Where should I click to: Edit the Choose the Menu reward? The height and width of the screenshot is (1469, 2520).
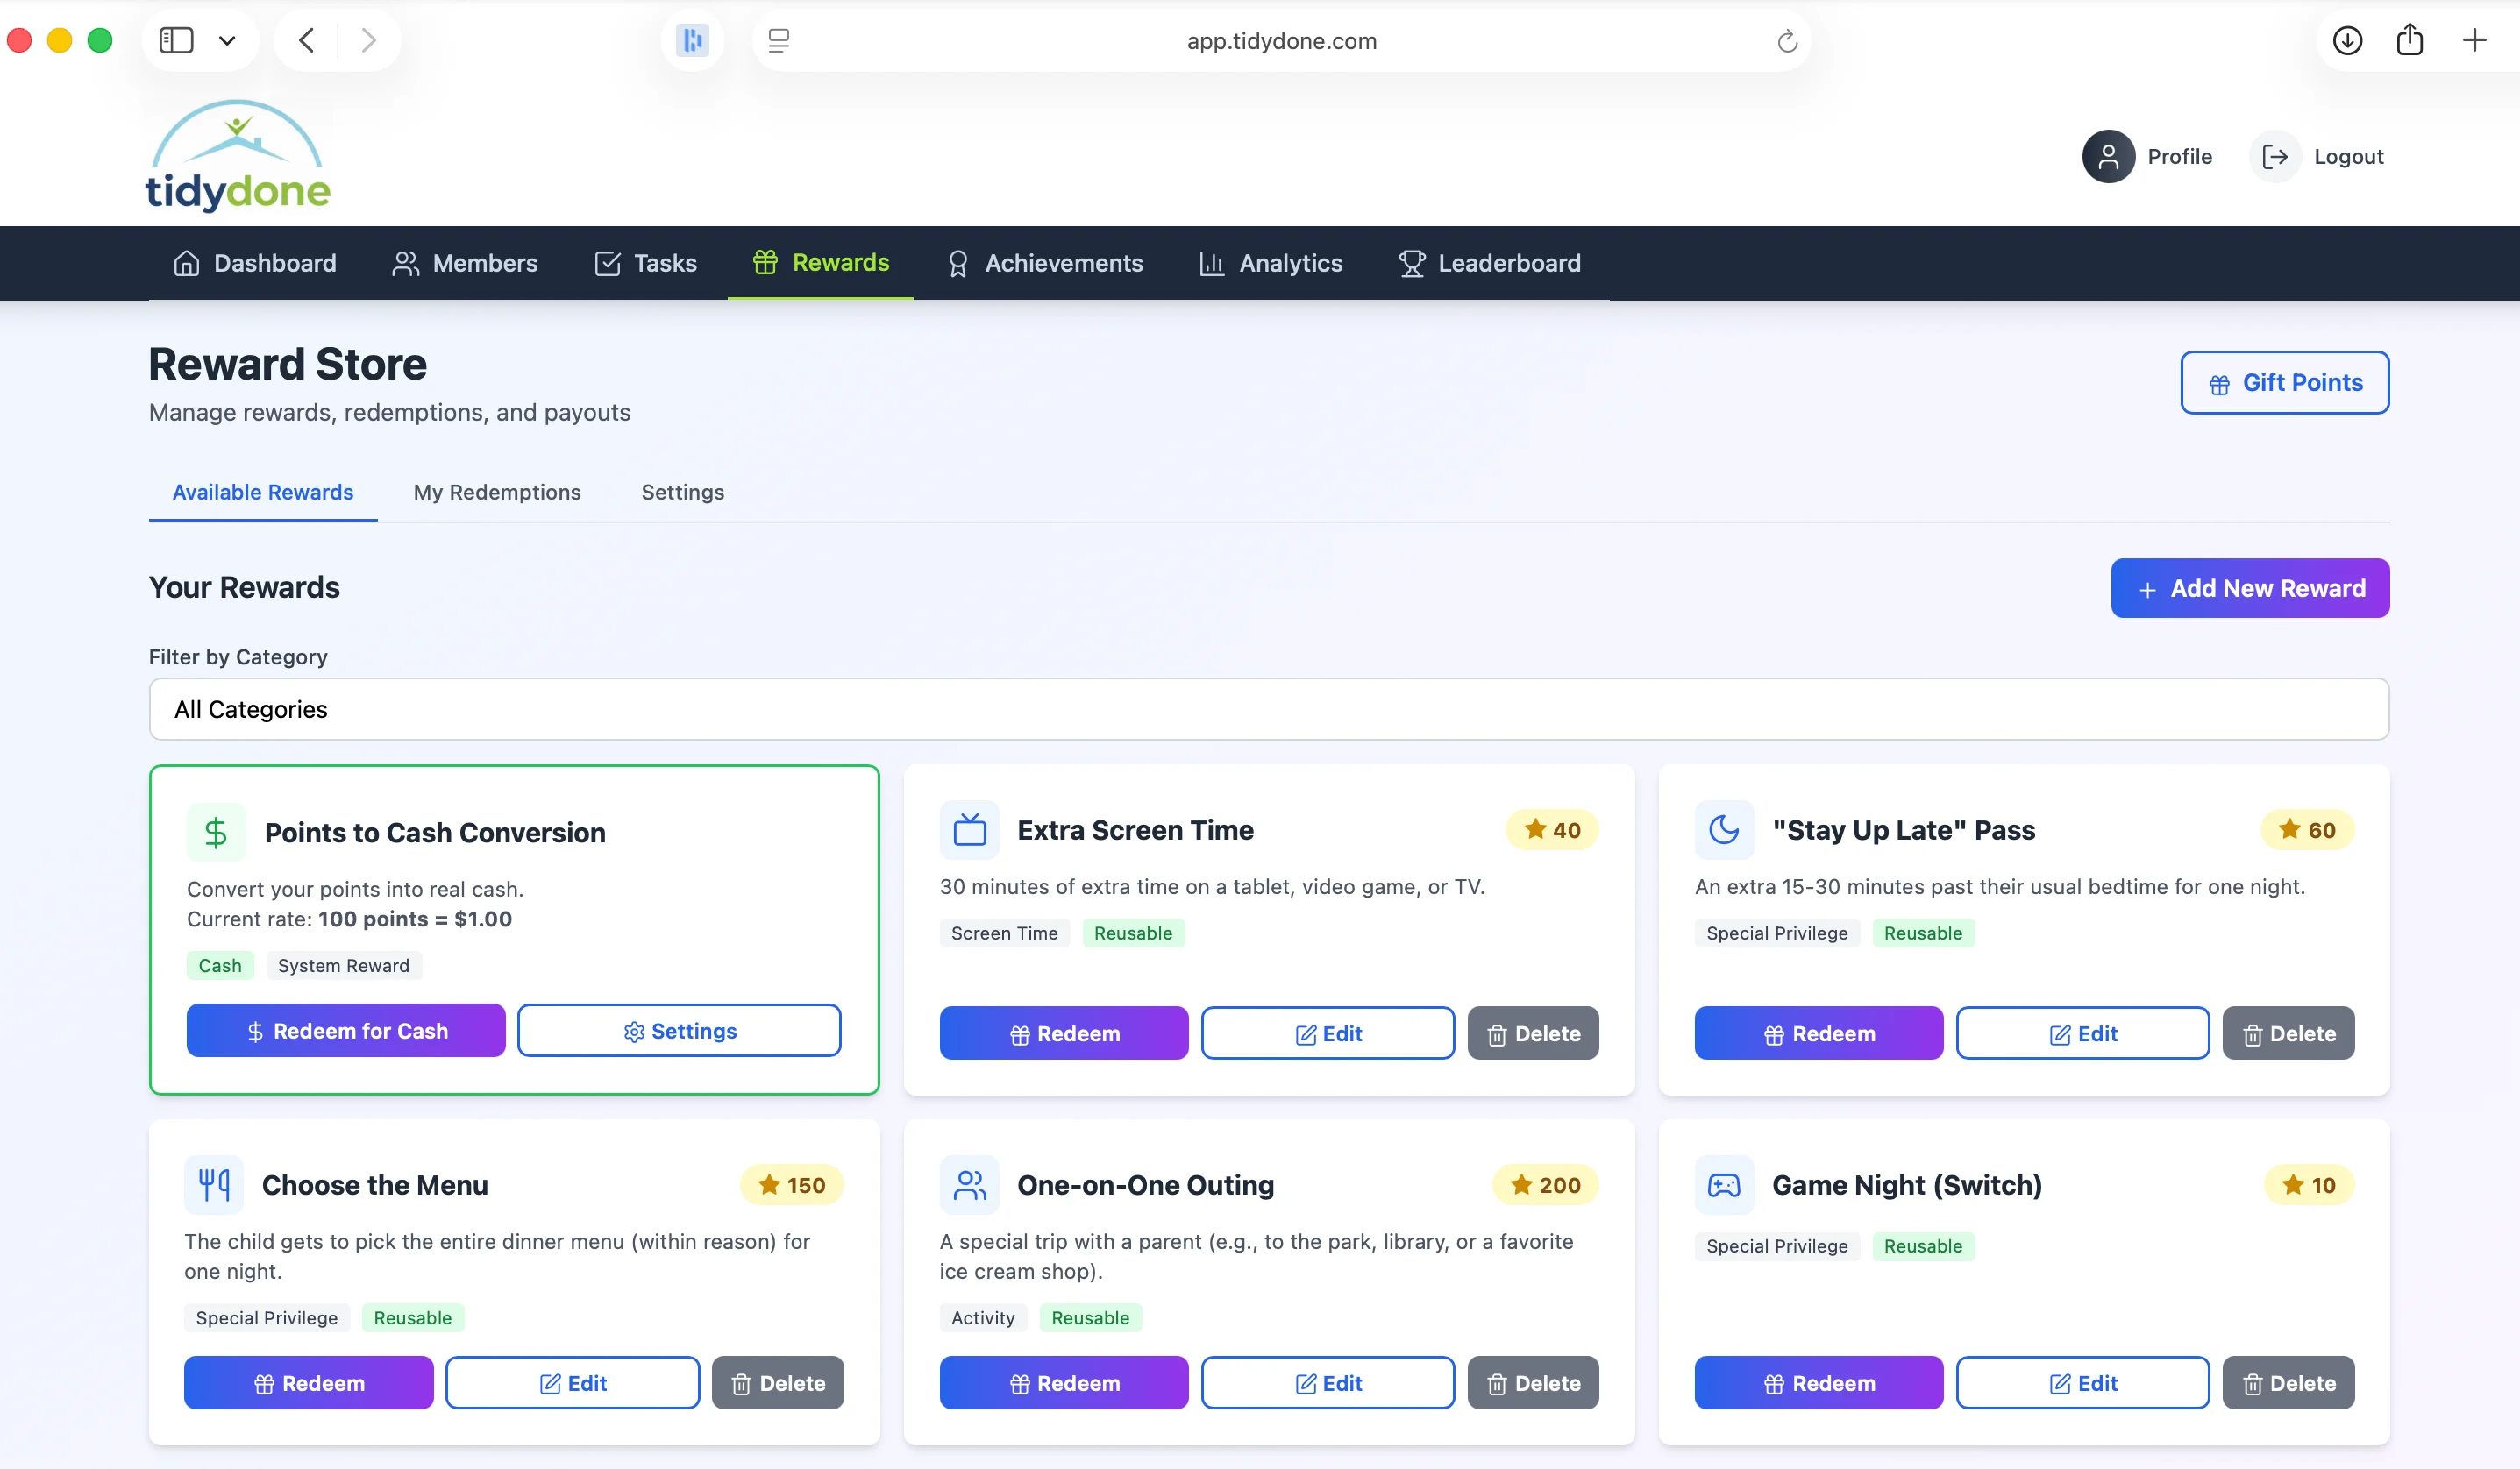(572, 1384)
